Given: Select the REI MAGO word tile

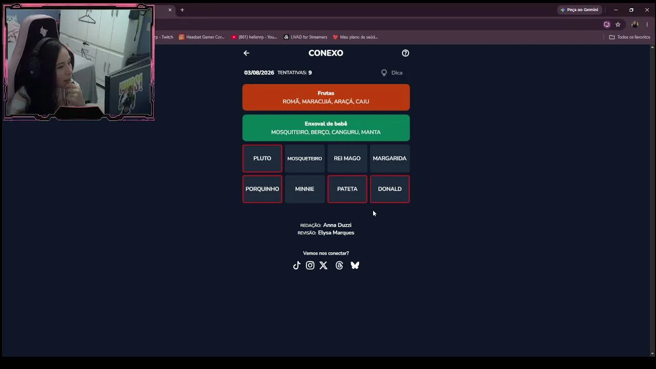Looking at the screenshot, I should (x=347, y=158).
